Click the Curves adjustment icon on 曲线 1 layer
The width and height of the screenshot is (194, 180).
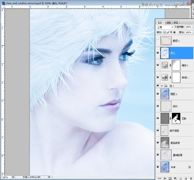pyautogui.click(x=165, y=65)
